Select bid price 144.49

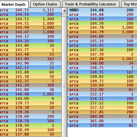pos(22,27)
